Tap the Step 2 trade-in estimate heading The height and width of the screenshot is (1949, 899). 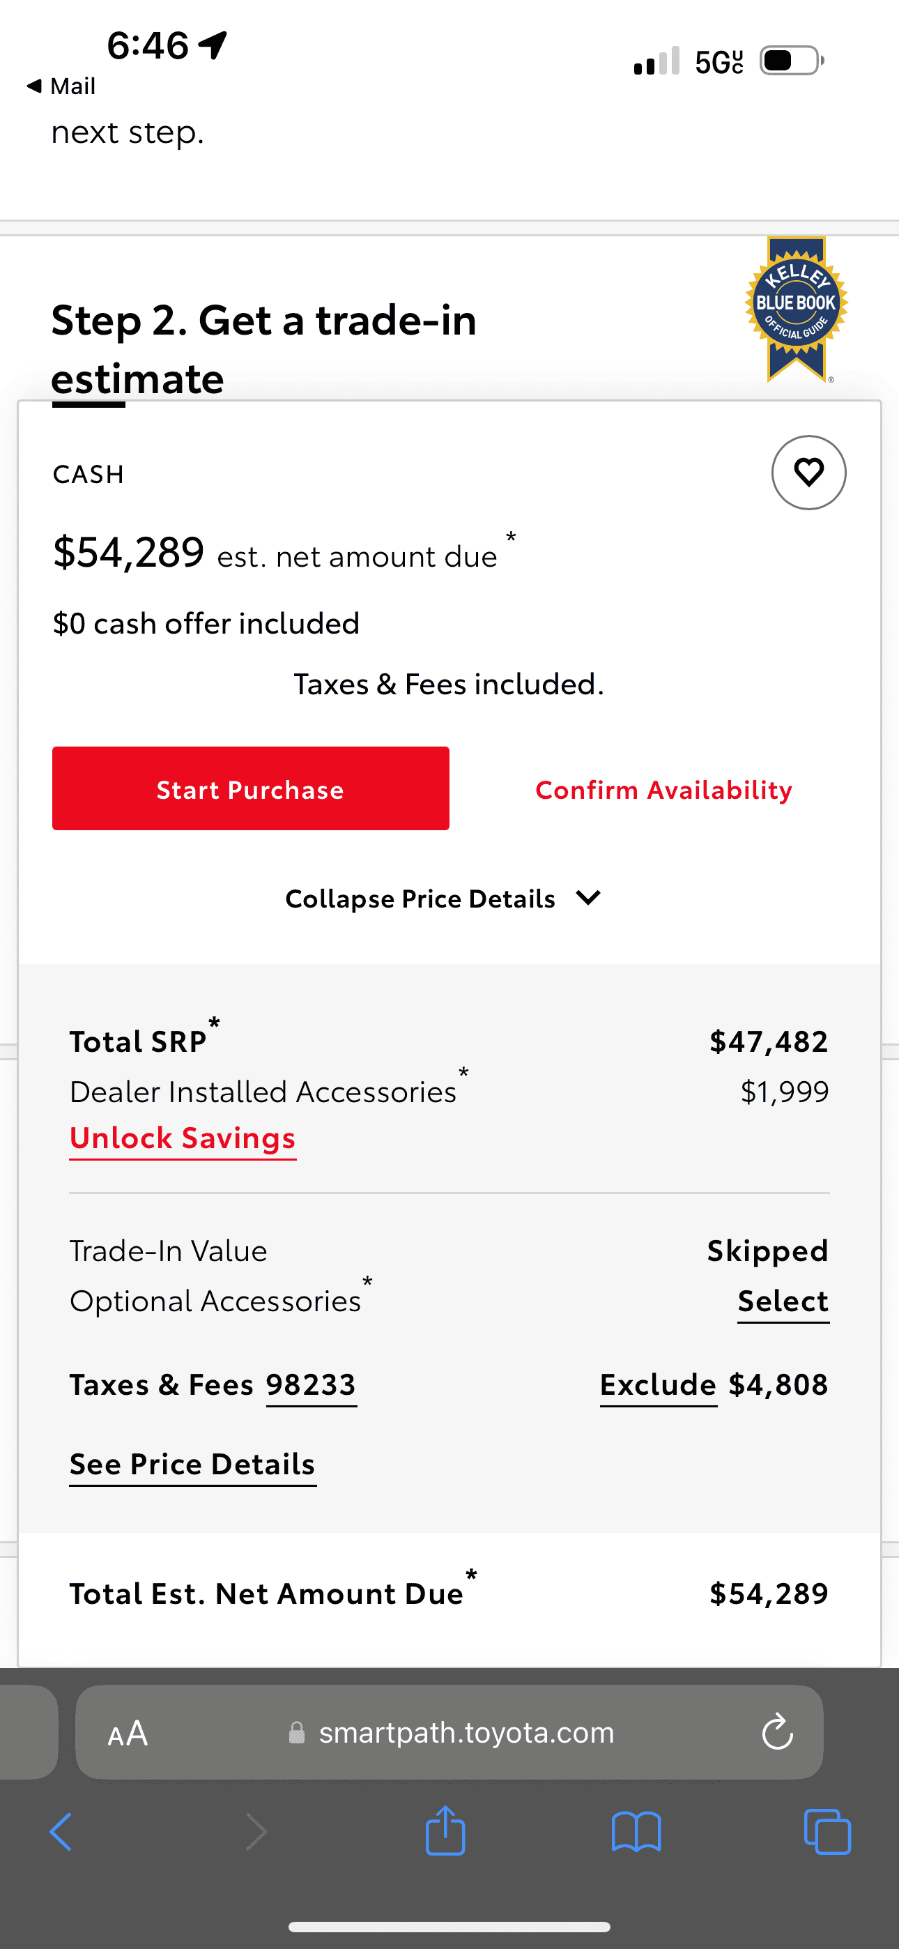point(263,349)
